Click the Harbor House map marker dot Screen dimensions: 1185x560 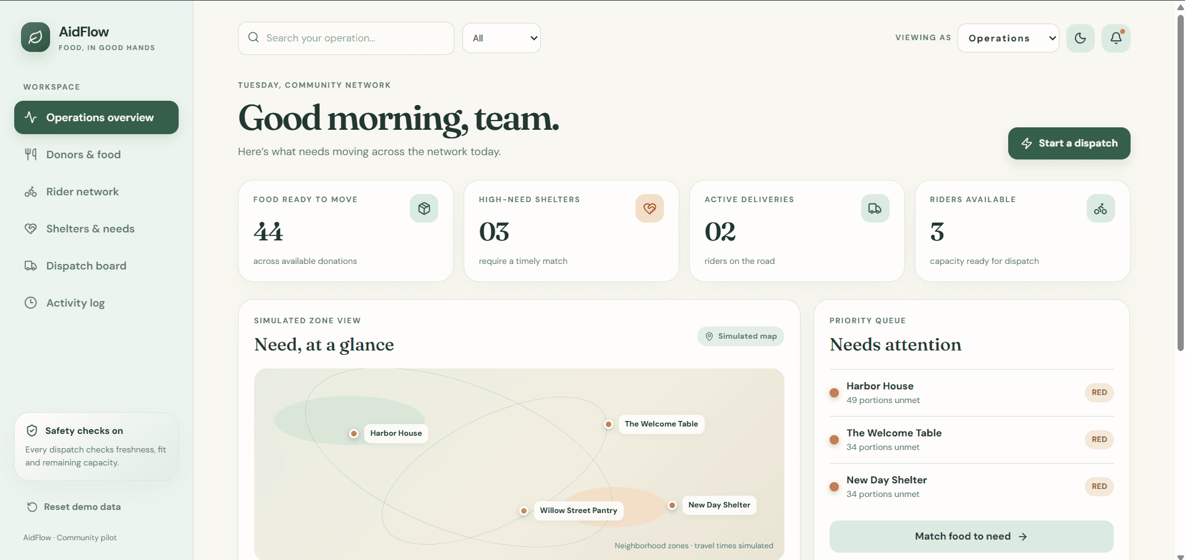point(354,433)
